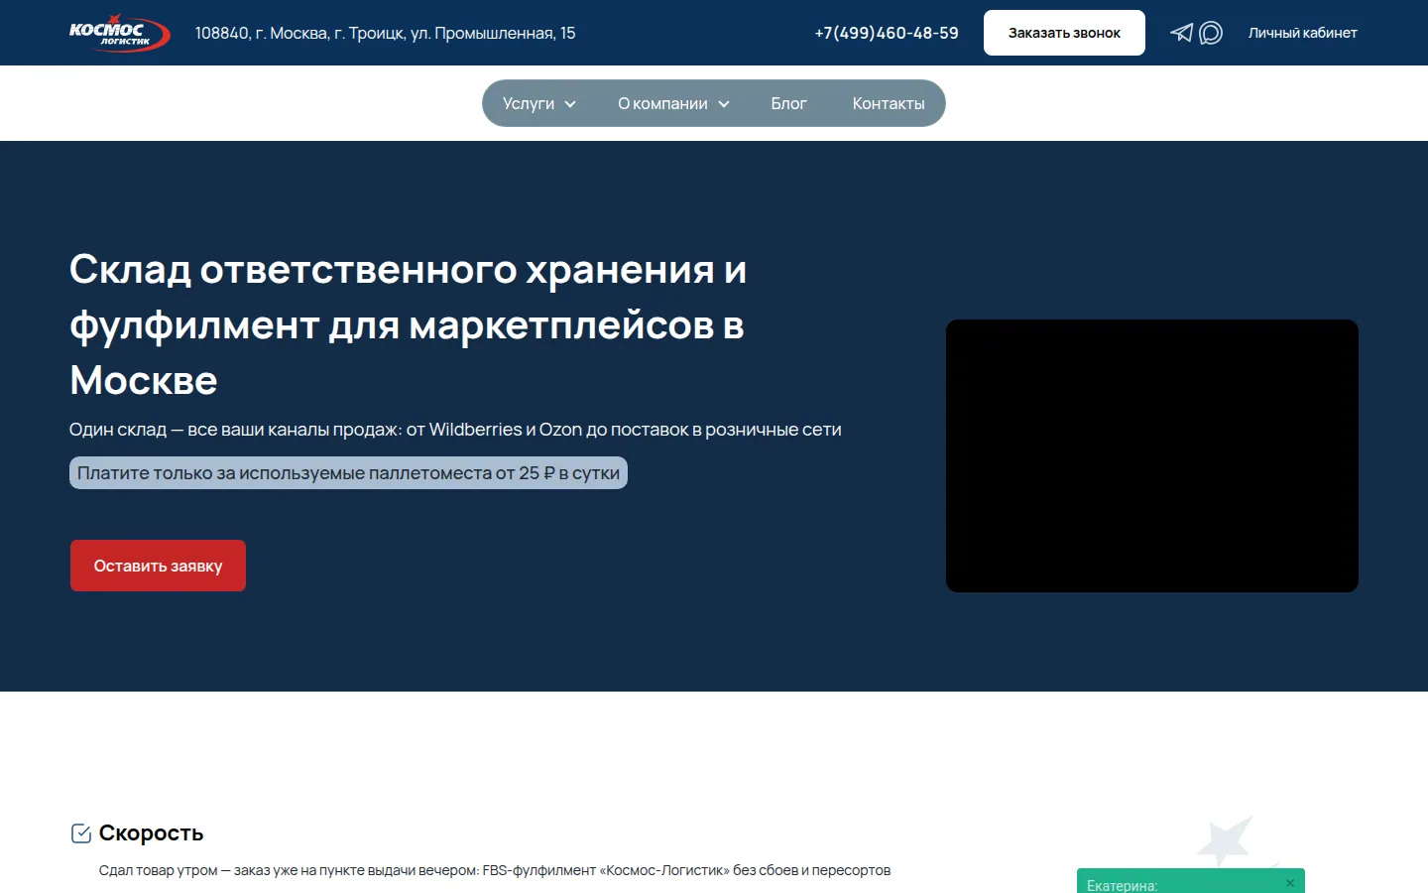Open the Блог menu item
Image resolution: width=1428 pixels, height=893 pixels.
788,103
